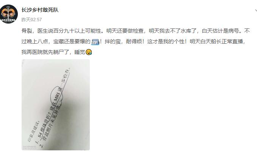Click the username 长沙乡村敢死队
This screenshot has width=257, height=153.
point(40,10)
